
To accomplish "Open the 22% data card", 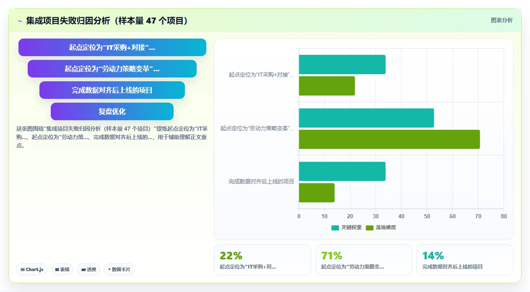I will [262, 260].
